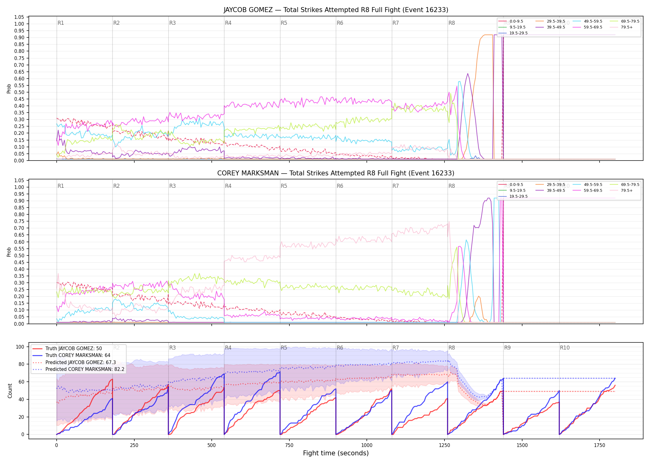
Task: Click '0.50' tick on Marksman Prob axis
Action: tap(19, 256)
